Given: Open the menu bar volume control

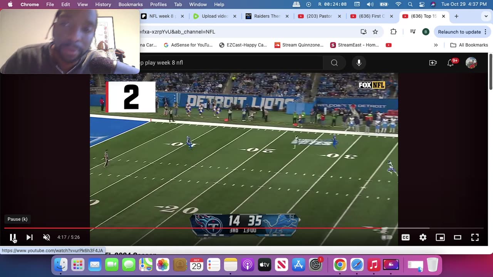Looking at the screenshot, I should 370,4.
